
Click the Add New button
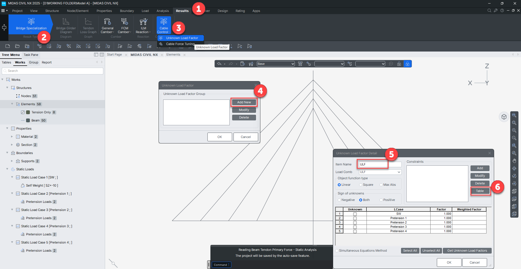(x=244, y=102)
